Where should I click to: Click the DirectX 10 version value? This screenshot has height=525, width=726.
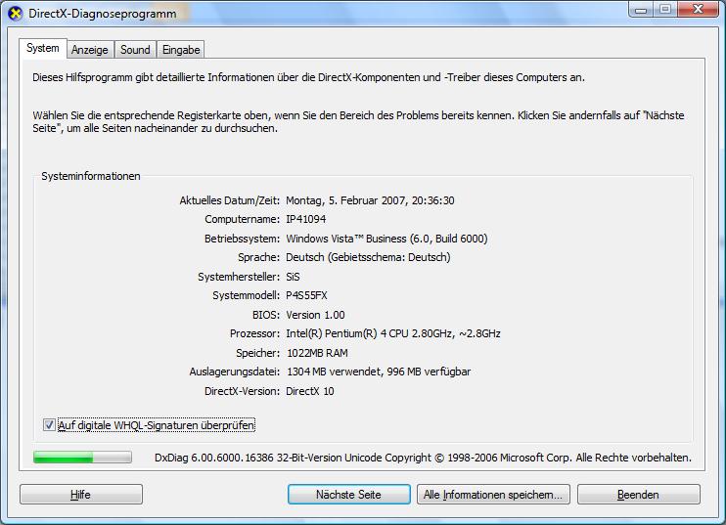[309, 391]
